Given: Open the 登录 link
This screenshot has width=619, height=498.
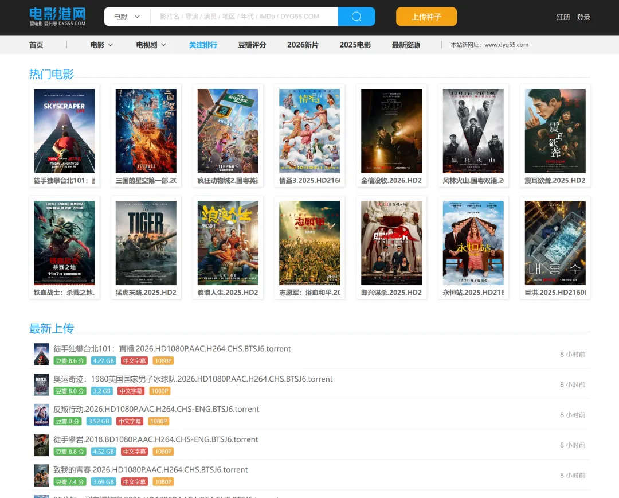Looking at the screenshot, I should point(583,17).
